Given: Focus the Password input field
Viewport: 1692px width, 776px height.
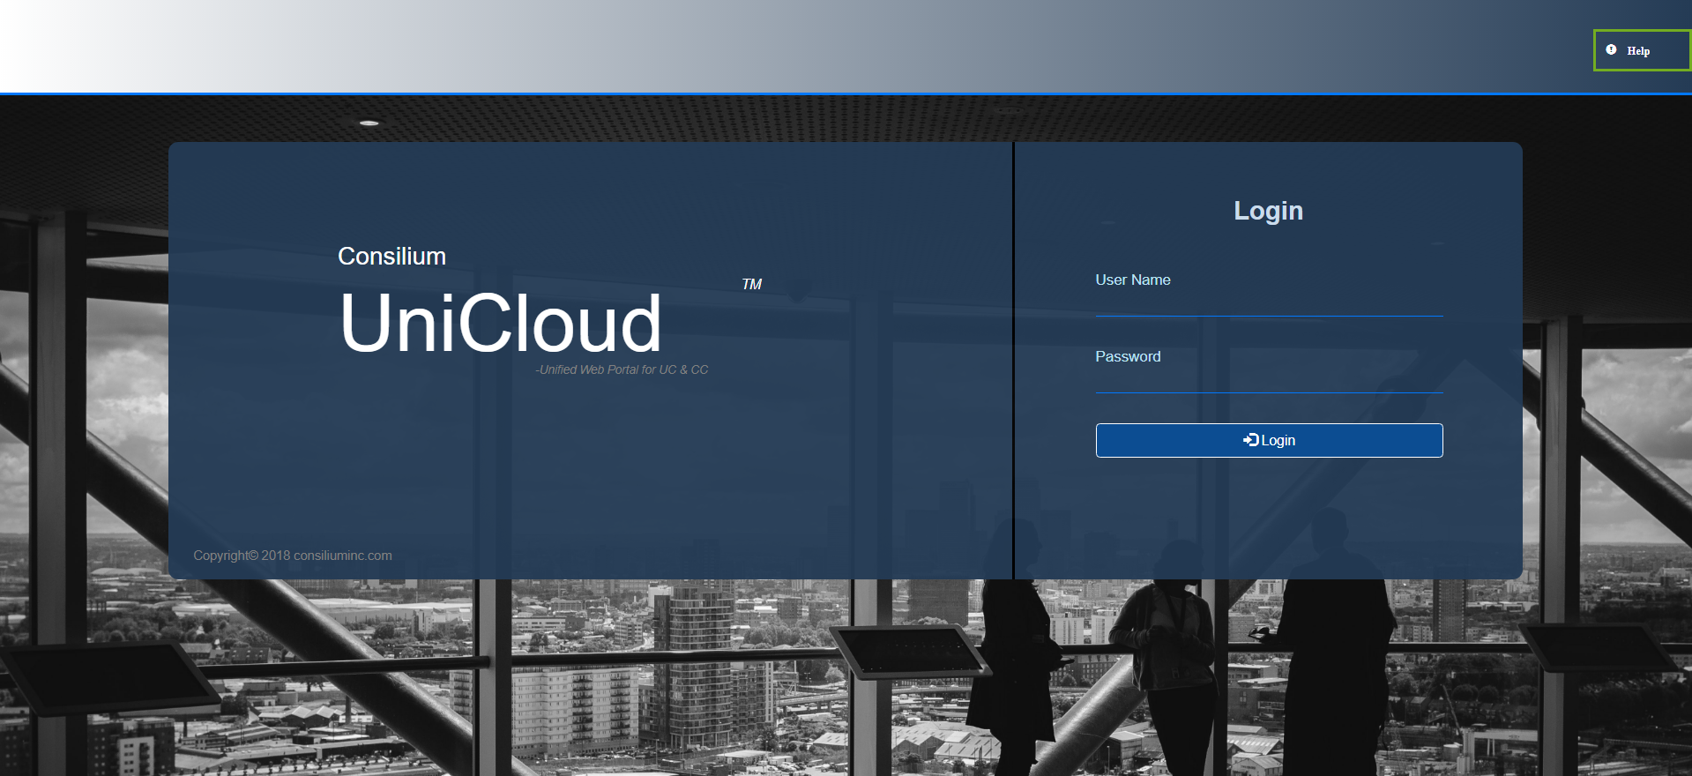Looking at the screenshot, I should [x=1269, y=378].
